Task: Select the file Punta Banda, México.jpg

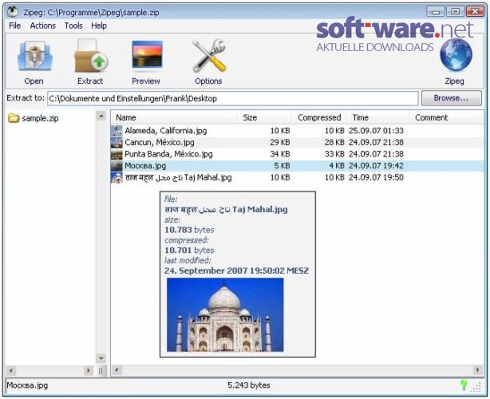Action: click(168, 154)
